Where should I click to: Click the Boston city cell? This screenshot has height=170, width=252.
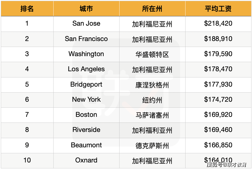tap(86, 115)
